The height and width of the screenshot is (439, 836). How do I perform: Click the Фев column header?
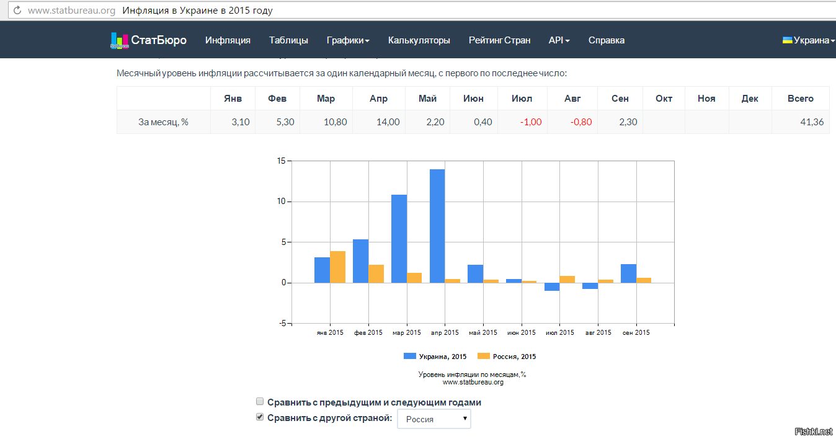(x=277, y=99)
